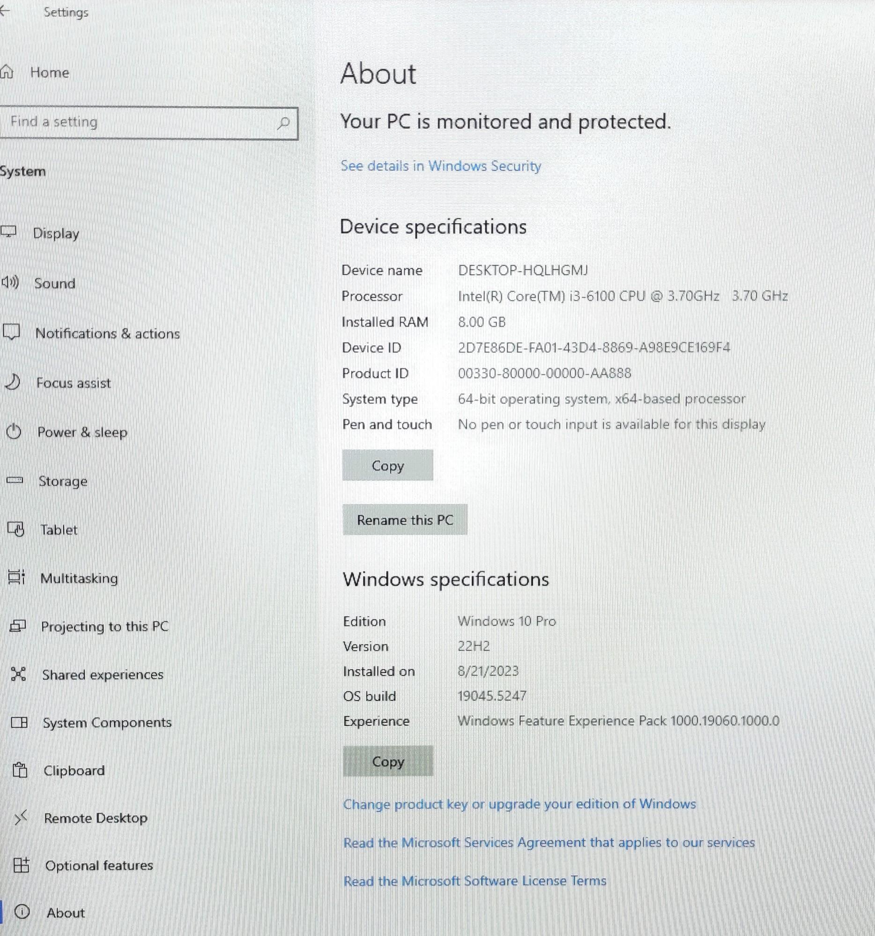
Task: Click the Find a setting search box
Action: pos(149,123)
